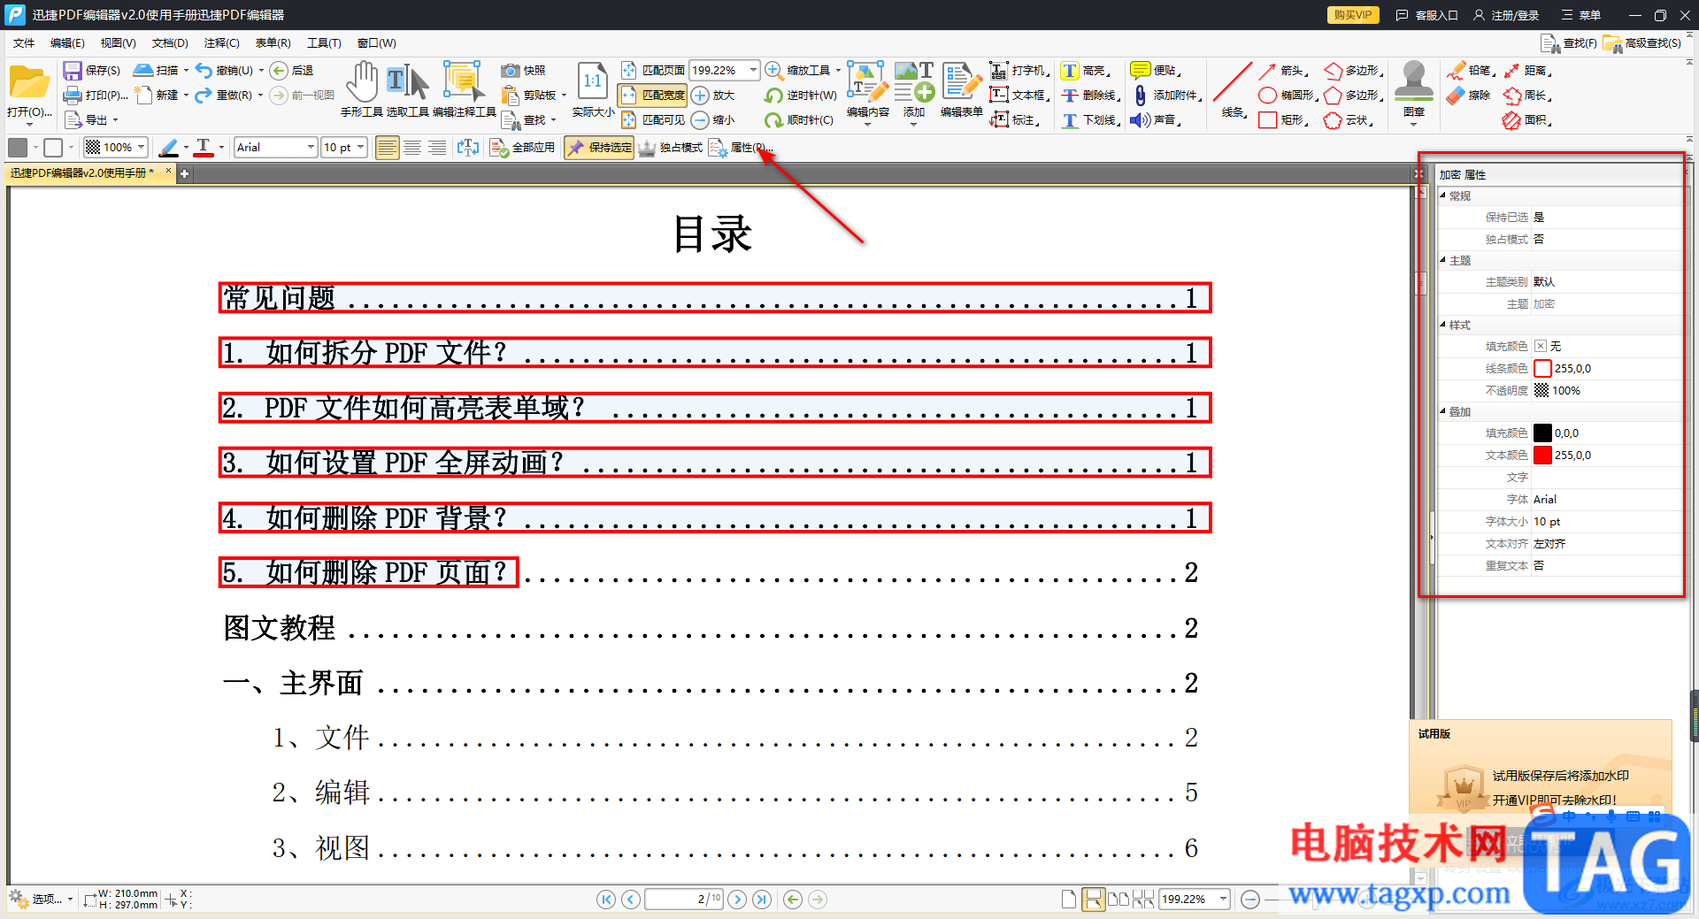Viewport: 1699px width, 919px height.
Task: Select the Eraser tool (擦除)
Action: [x=1469, y=96]
